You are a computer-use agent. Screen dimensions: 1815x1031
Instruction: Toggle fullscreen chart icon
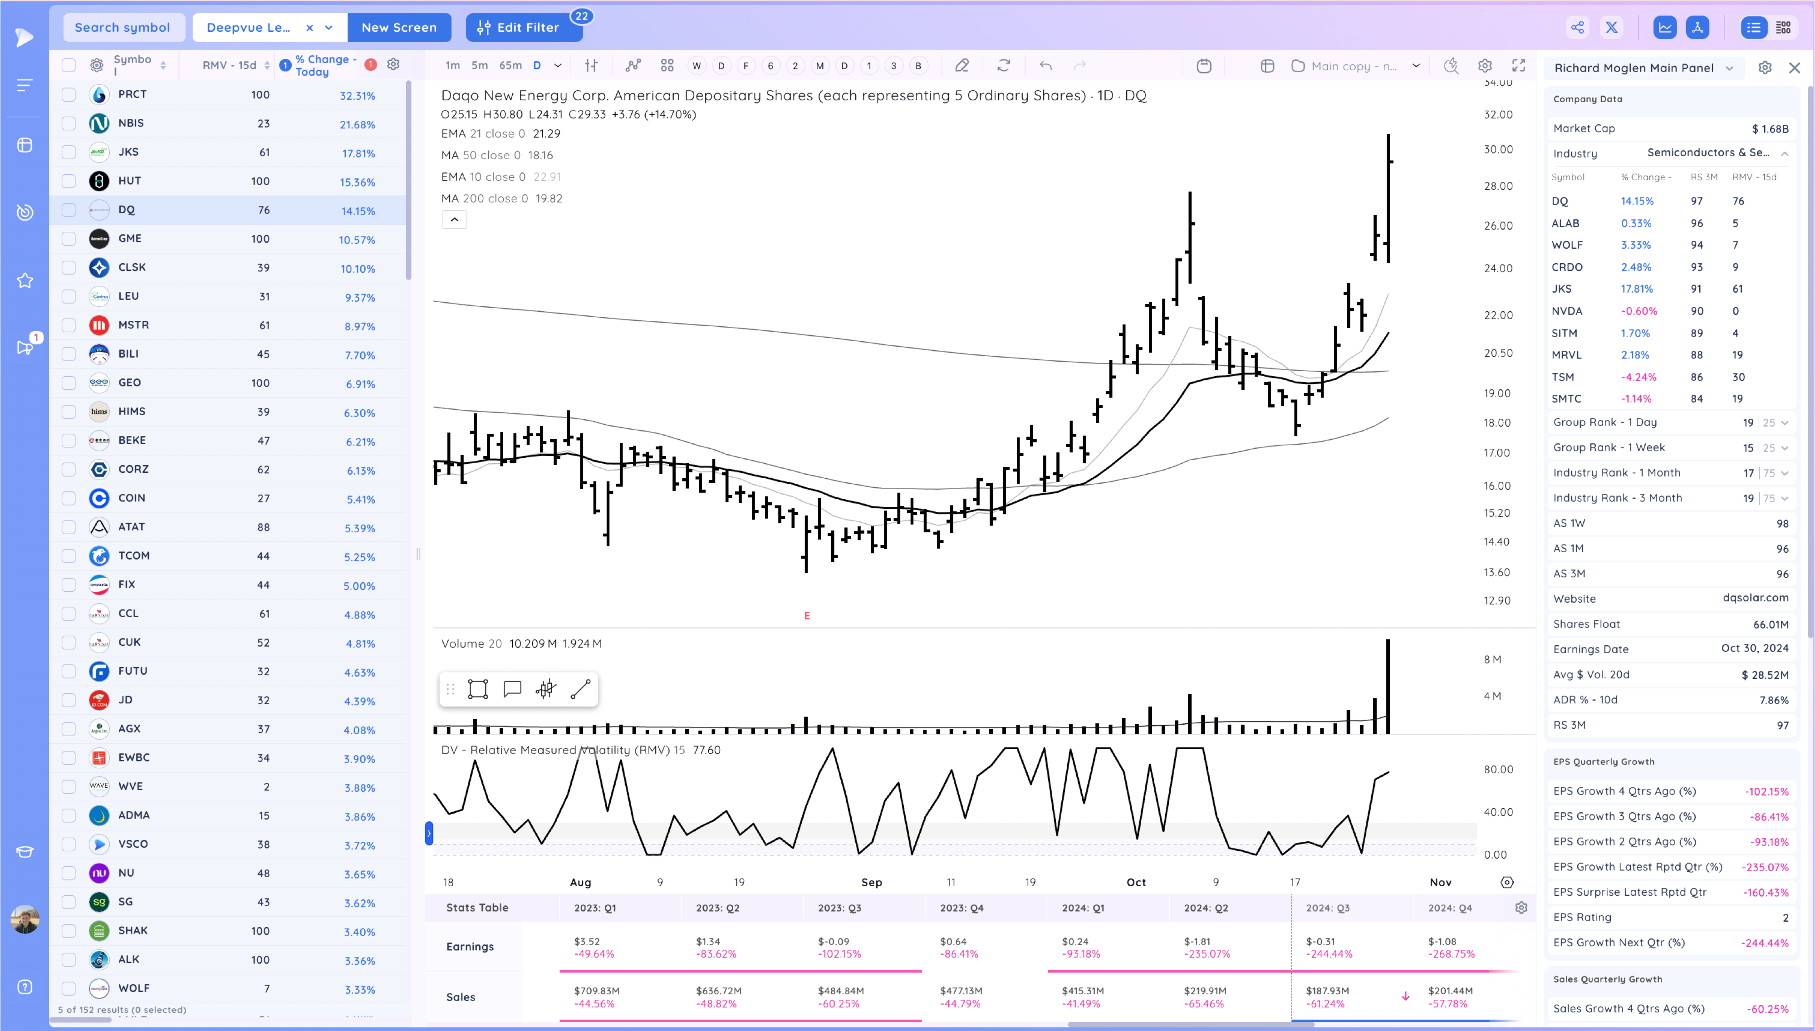[x=1518, y=66]
